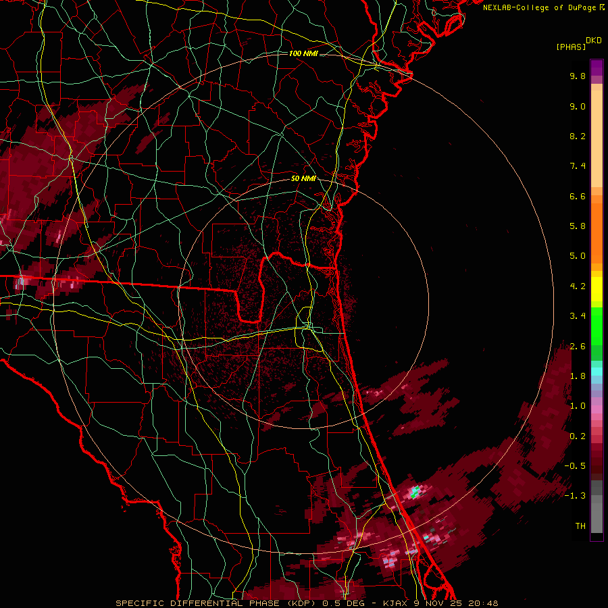Click the -1.3 value on the color scale
This screenshot has height=608, width=608.
pos(575,496)
